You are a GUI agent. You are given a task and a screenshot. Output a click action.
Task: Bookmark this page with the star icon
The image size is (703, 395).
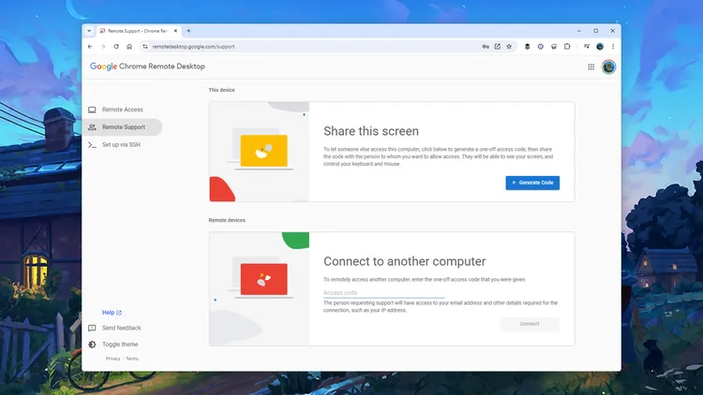tap(510, 46)
